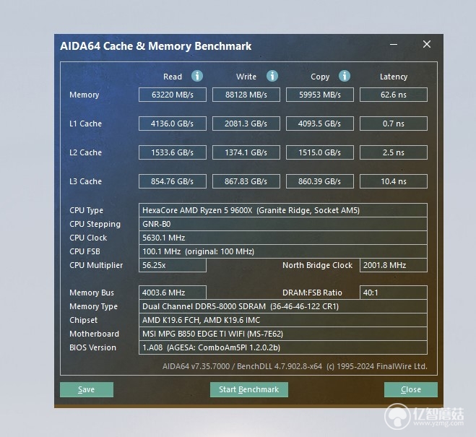Click the L3 Cache row label
476x437 pixels.
(86, 181)
